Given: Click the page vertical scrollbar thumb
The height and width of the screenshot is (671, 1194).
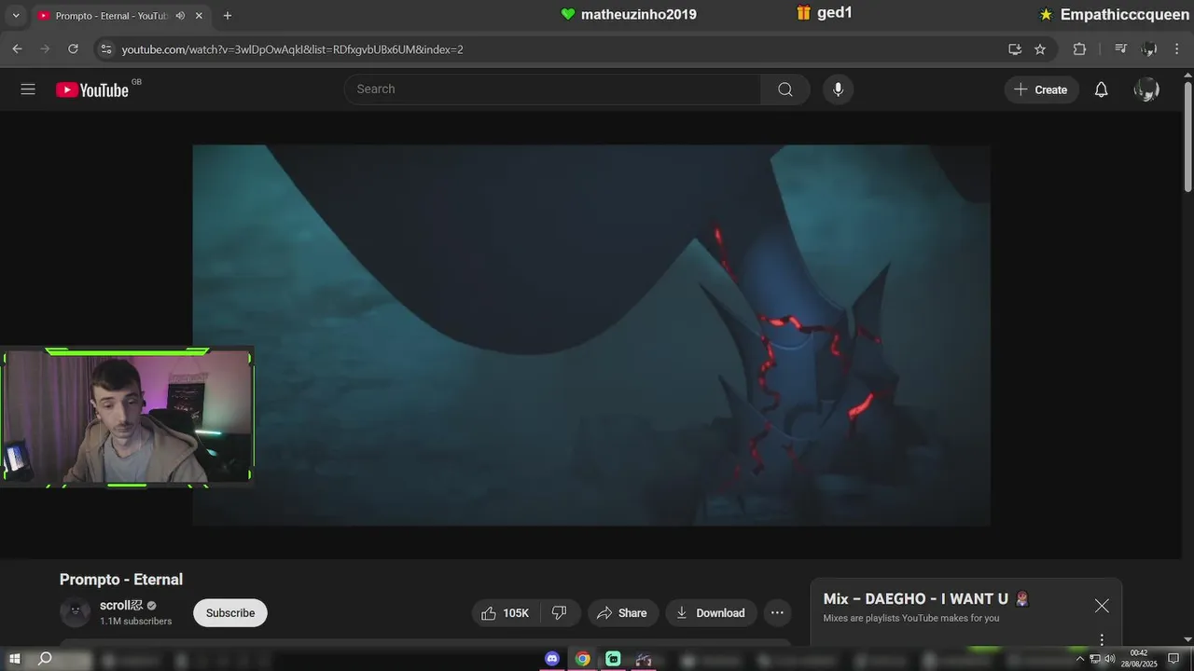Looking at the screenshot, I should pos(1187,137).
